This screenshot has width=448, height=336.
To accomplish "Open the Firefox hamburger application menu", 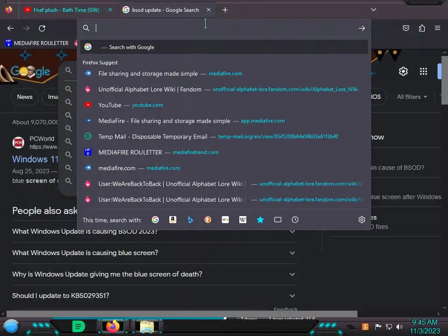I will [437, 28].
